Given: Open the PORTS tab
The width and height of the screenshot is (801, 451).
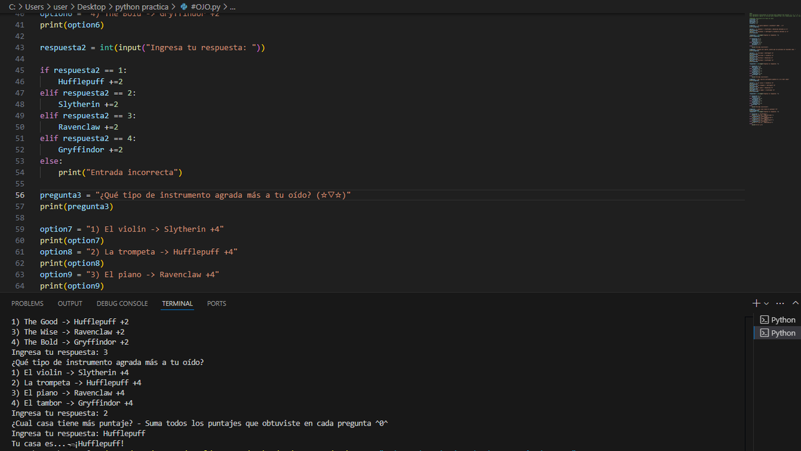Looking at the screenshot, I should (x=216, y=304).
